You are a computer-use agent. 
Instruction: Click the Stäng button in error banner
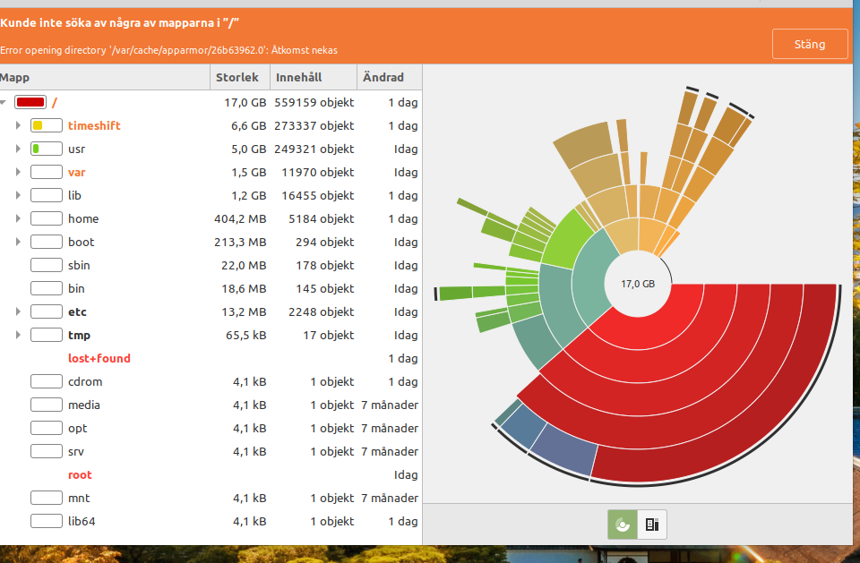(810, 44)
